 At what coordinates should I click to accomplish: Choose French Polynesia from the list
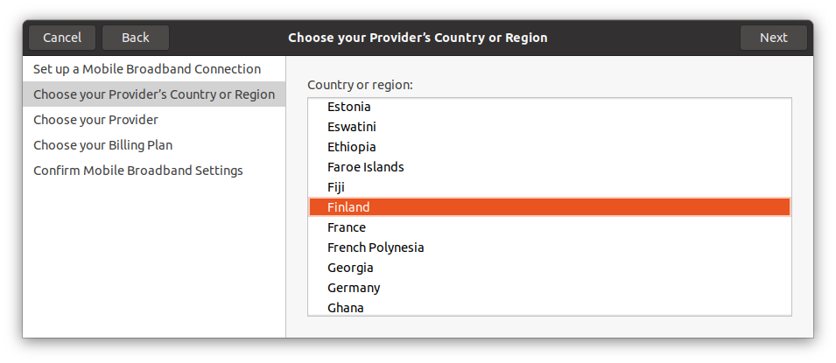tap(376, 248)
